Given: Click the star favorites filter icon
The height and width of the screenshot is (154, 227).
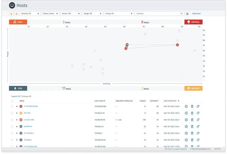Looking at the screenshot, I should 12,13.
